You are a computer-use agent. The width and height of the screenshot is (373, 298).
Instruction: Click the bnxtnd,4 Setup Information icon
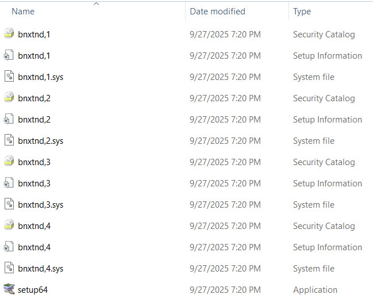click(9, 247)
